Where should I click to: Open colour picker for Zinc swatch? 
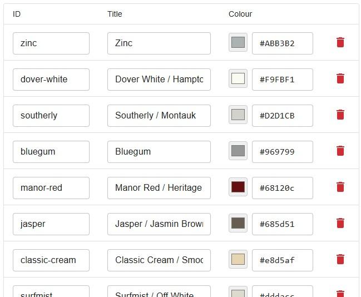pos(238,42)
